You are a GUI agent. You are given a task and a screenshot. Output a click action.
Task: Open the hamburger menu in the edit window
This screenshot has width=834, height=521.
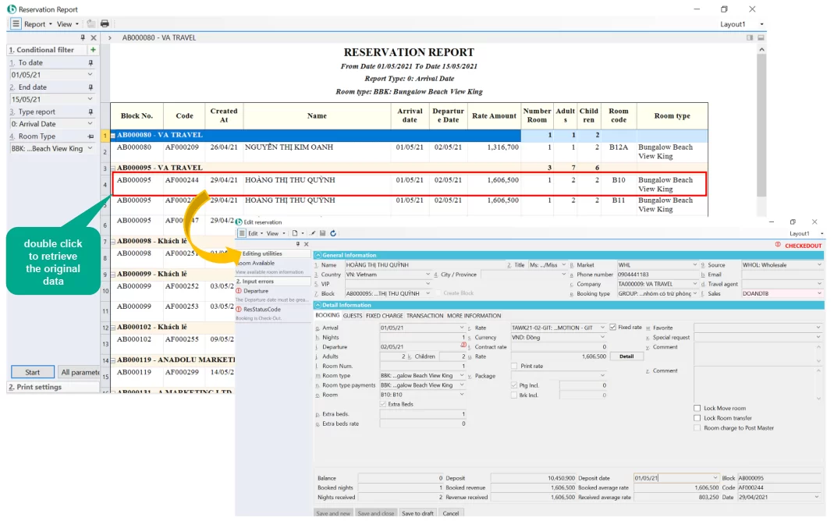(x=242, y=233)
